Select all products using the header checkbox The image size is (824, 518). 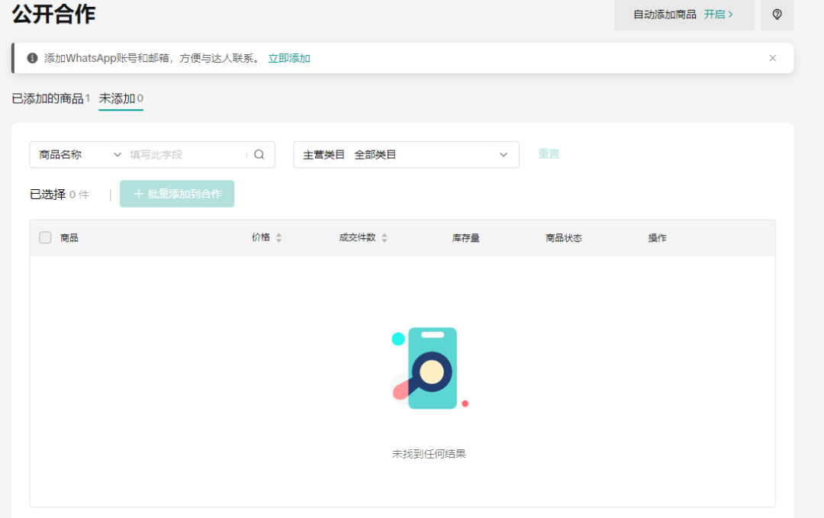pyautogui.click(x=45, y=237)
